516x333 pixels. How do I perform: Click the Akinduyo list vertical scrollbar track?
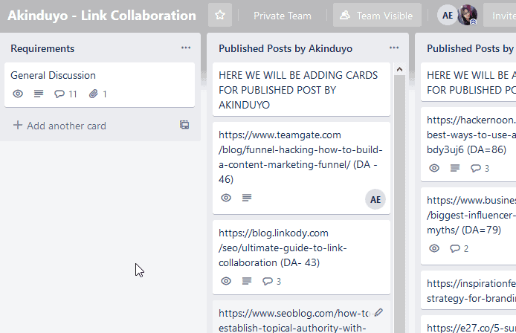click(399, 204)
